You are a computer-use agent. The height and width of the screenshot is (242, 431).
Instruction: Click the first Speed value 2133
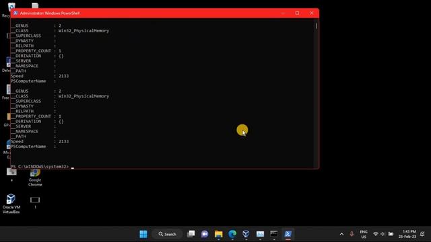point(63,76)
